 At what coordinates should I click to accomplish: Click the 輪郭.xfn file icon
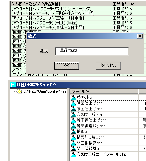[73, 132]
